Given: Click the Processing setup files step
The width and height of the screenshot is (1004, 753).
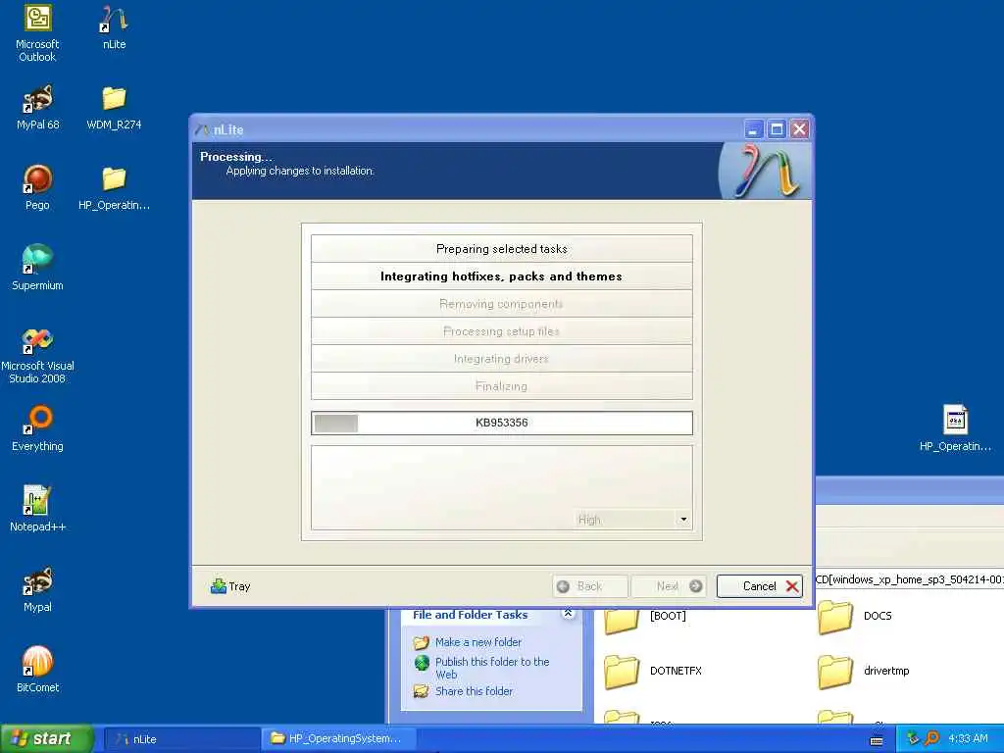Looking at the screenshot, I should pyautogui.click(x=501, y=331).
